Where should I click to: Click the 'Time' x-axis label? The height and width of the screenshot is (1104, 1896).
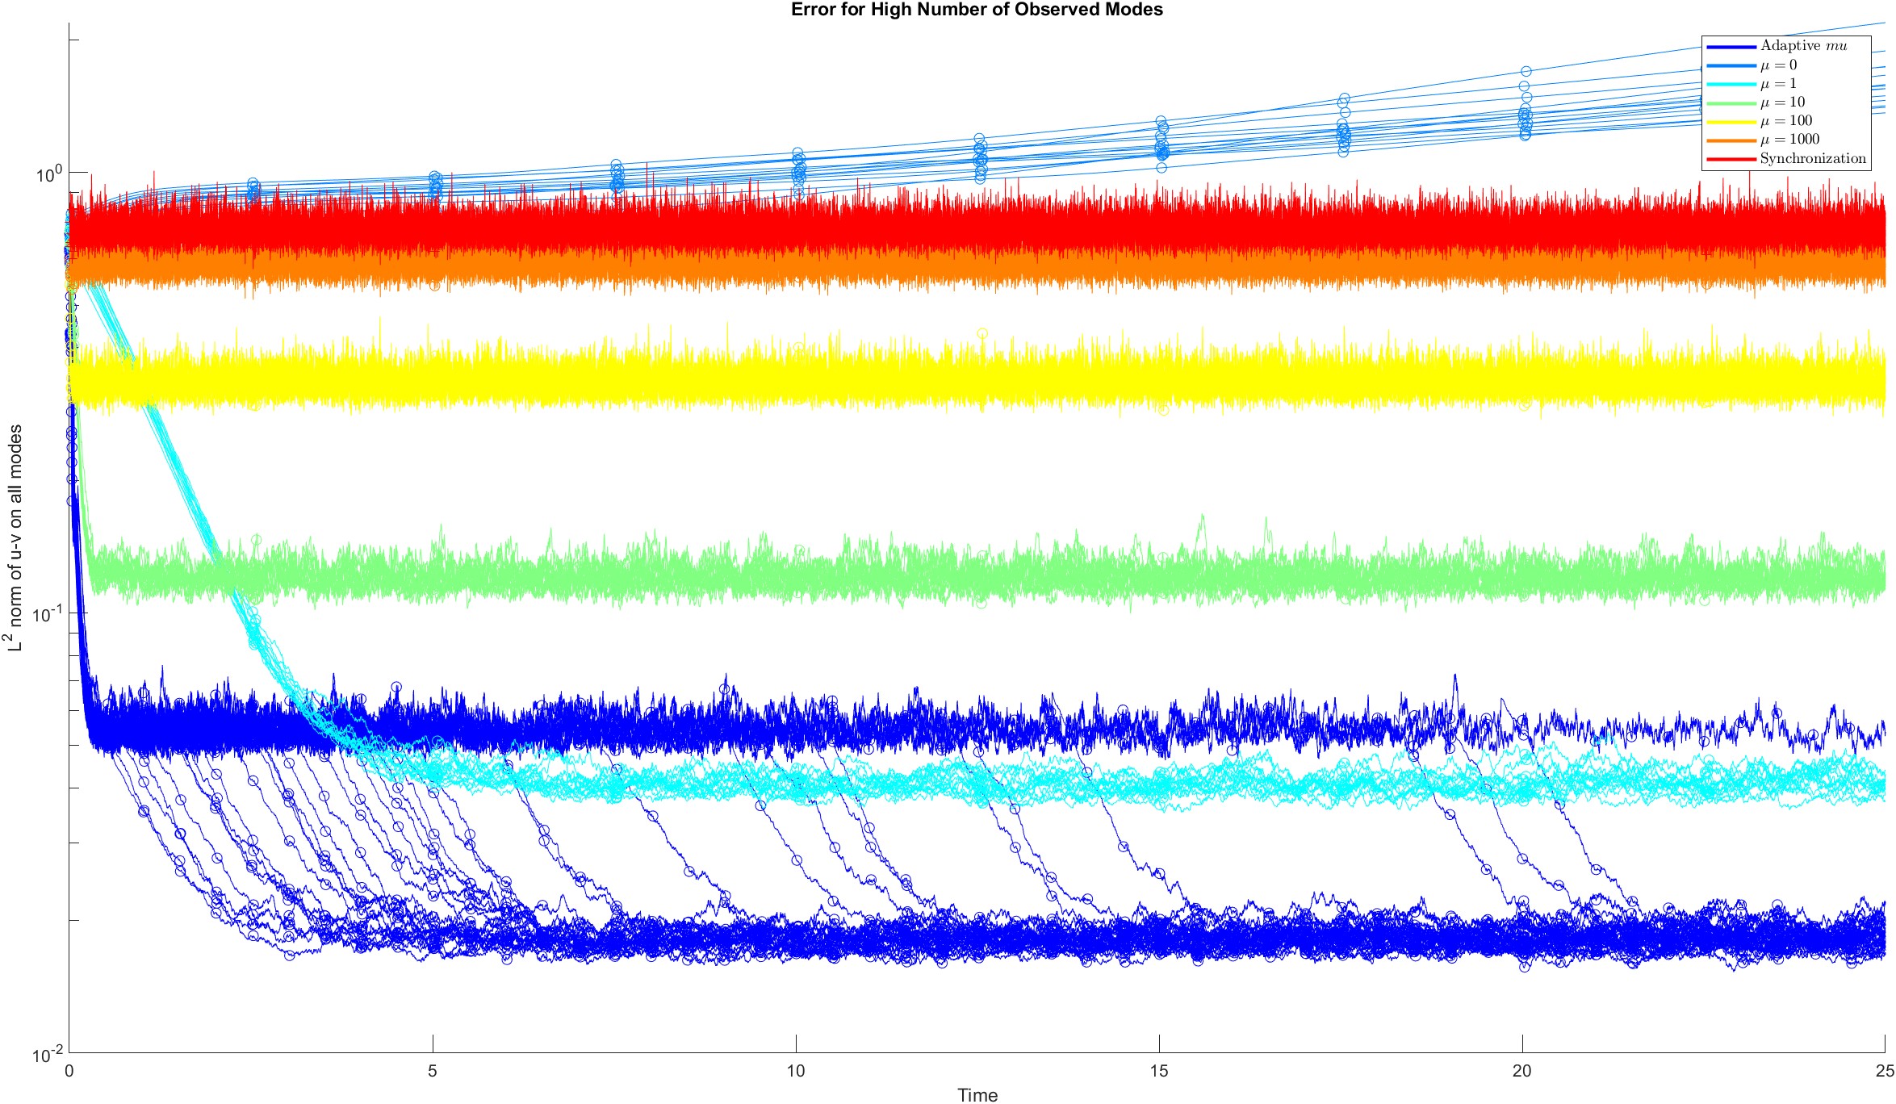[977, 1094]
